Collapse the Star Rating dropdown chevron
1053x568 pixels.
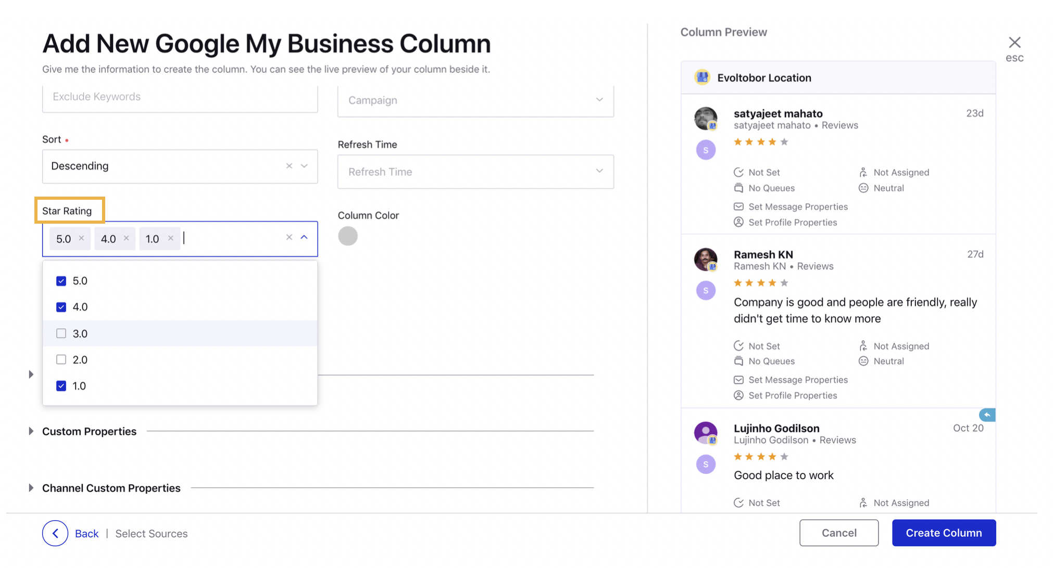tap(304, 238)
